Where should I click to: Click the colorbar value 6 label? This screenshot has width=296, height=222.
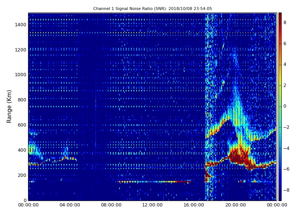coord(285,44)
